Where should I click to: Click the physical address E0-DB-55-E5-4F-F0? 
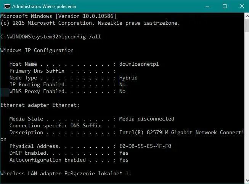click(x=145, y=146)
